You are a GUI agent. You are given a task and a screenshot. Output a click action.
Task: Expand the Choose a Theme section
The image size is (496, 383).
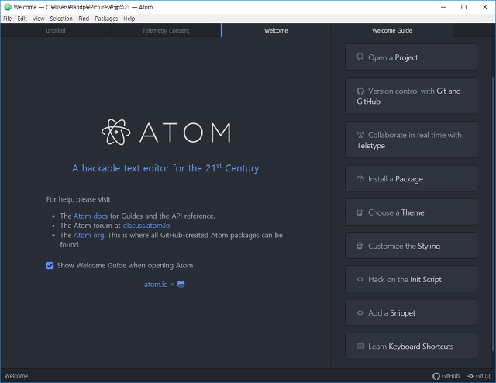pos(411,212)
